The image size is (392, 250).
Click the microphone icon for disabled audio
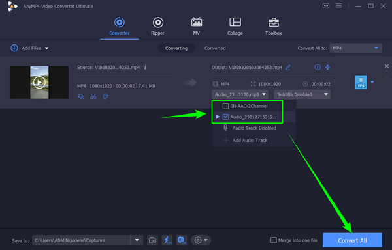pos(225,128)
